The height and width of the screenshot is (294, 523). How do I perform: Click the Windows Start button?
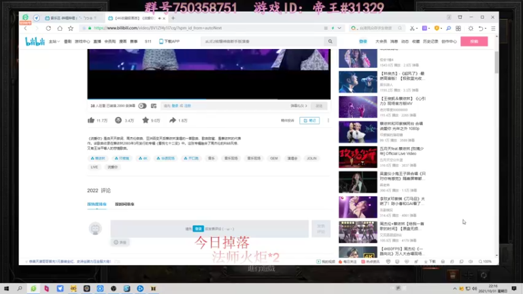(7, 288)
